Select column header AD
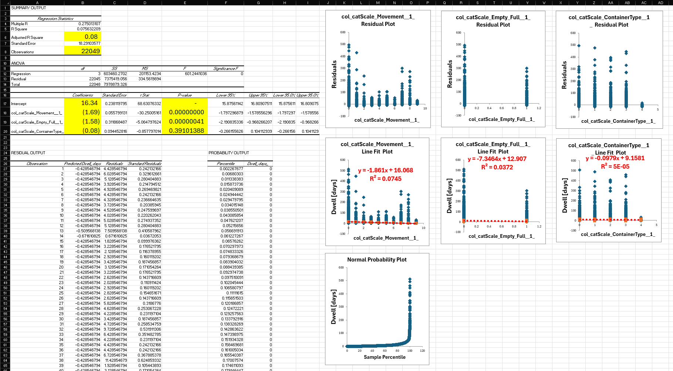Screen dimensions: 673x371 point(661,3)
